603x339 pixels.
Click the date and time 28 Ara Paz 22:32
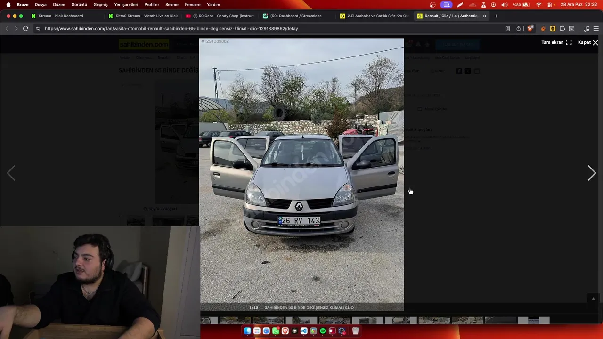579,5
